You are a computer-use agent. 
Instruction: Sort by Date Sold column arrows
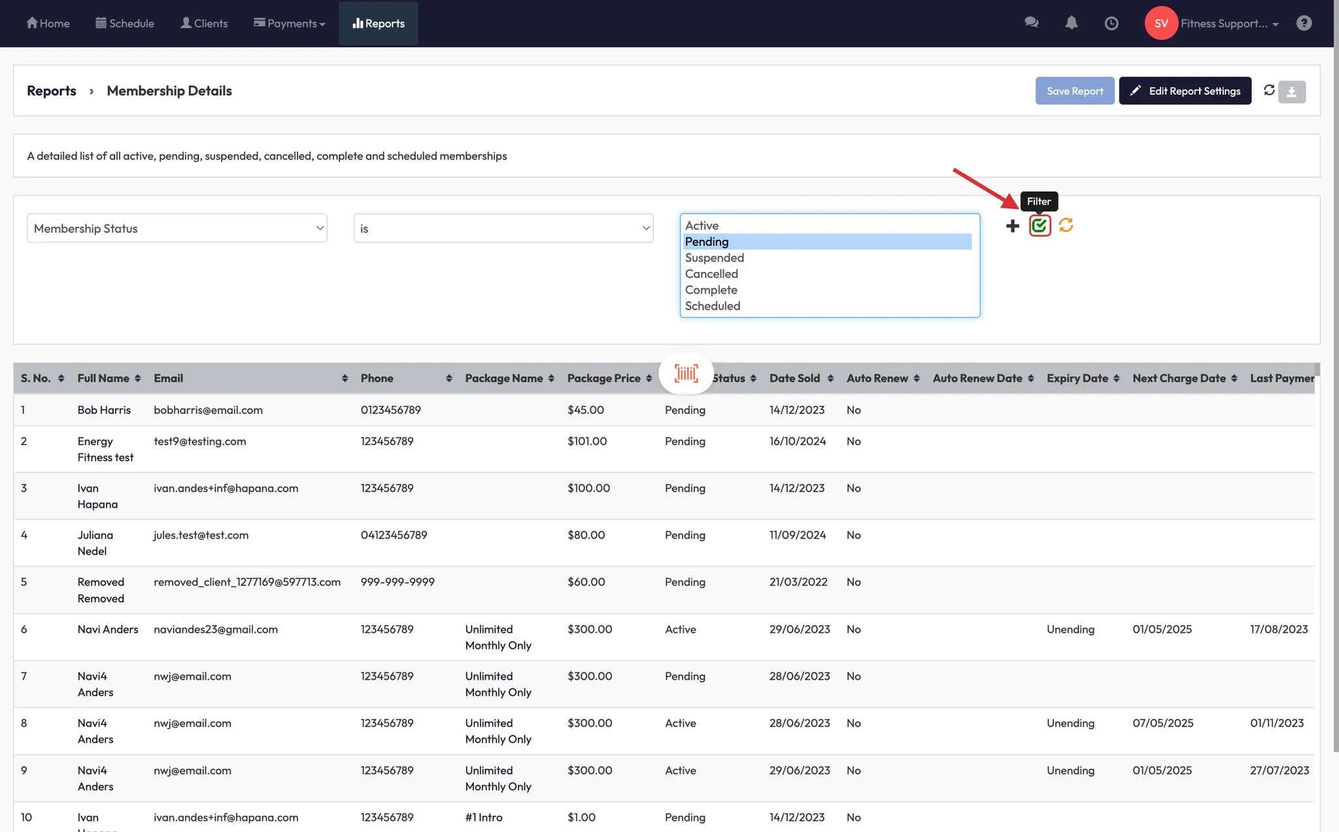830,378
